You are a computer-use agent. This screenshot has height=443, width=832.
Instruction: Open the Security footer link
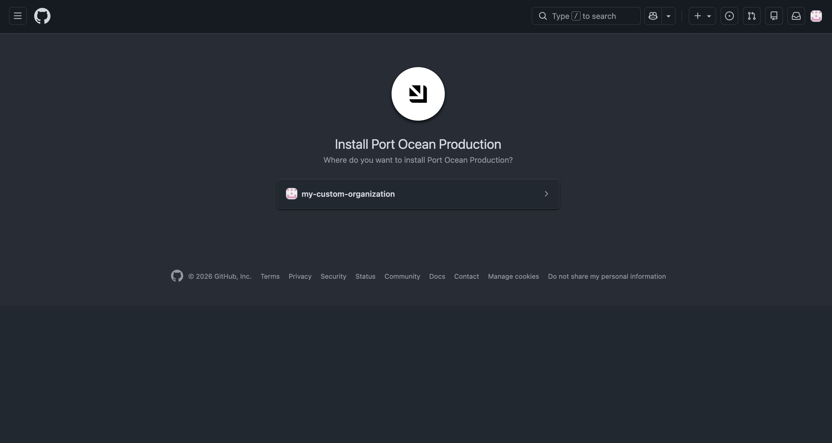tap(333, 276)
